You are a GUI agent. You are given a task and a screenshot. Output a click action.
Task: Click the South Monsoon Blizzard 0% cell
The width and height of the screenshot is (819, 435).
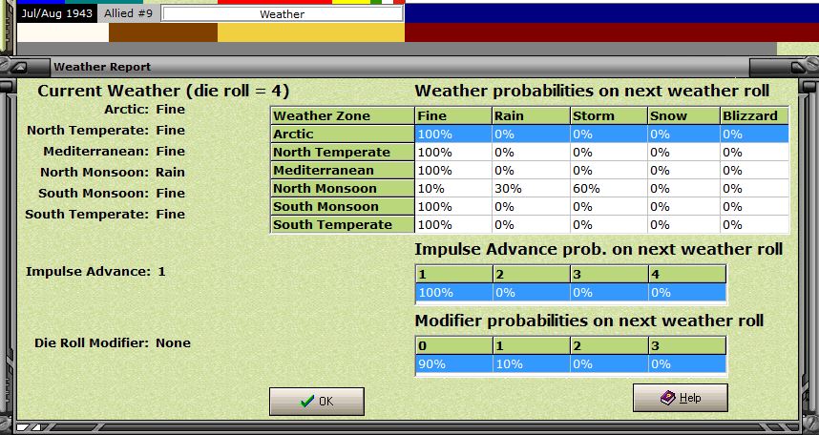click(x=754, y=207)
